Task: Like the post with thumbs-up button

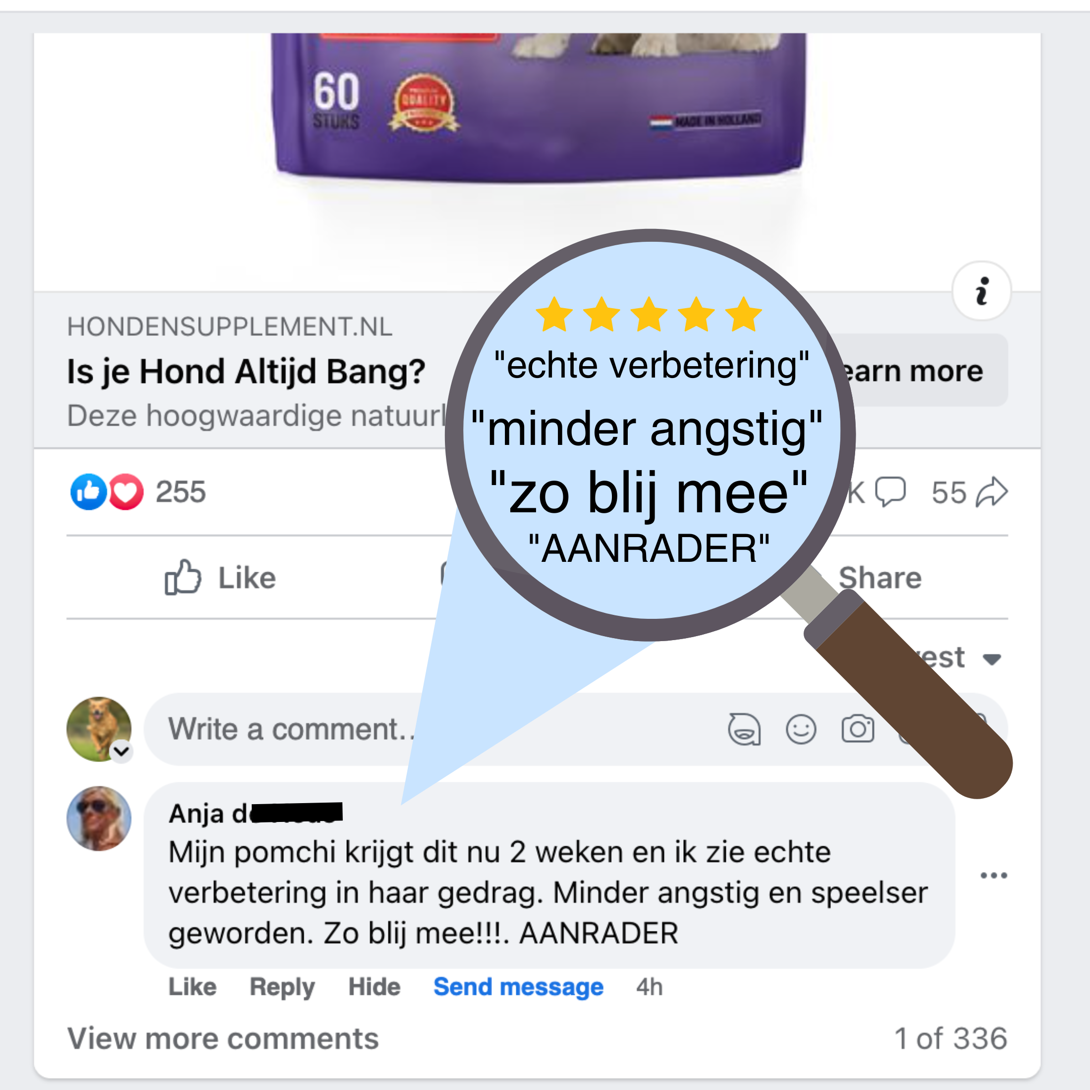Action: click(x=220, y=577)
